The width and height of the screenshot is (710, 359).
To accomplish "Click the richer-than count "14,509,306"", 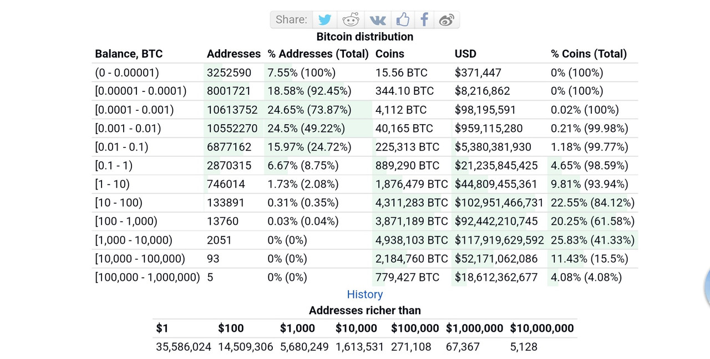I will pyautogui.click(x=246, y=347).
